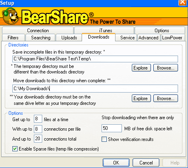Open the Advanced tab
Screen dimensions: 188x168
point(148,38)
